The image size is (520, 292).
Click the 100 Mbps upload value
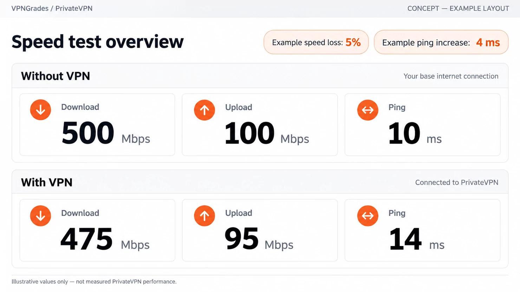tap(267, 133)
